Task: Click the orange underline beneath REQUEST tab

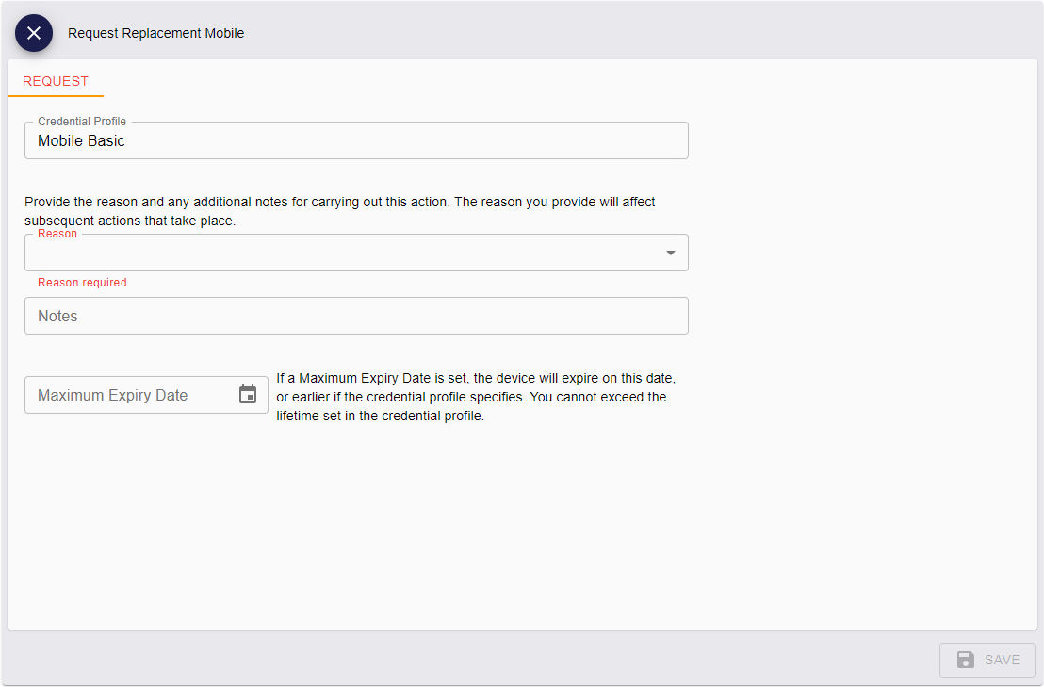Action: [x=56, y=95]
